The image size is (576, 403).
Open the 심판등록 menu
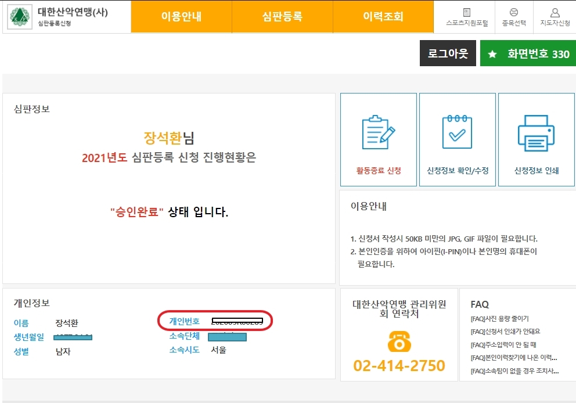(283, 16)
